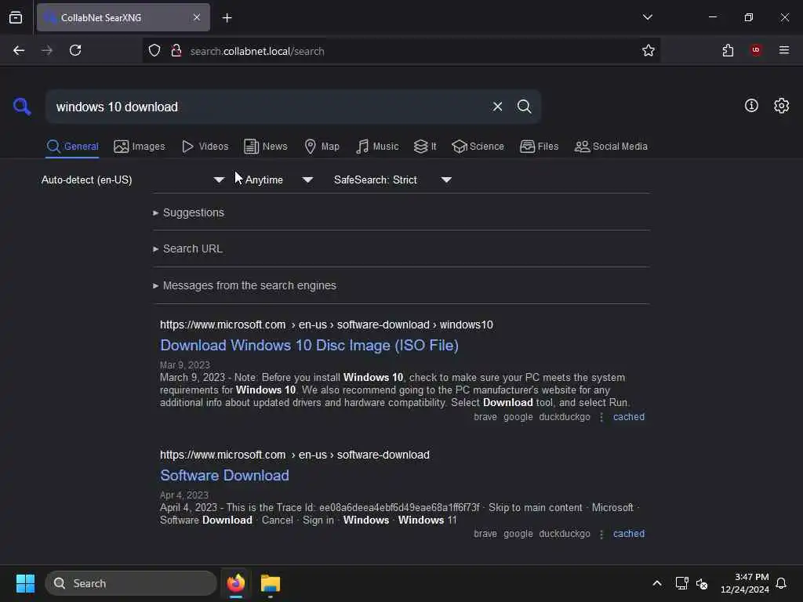Screen dimensions: 803x602
Task: List all tabs dropdown arrow
Action: coord(647,17)
